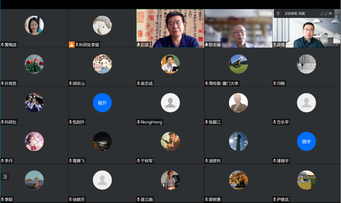Click the 于铁军 name label
Viewport: 341px width, 203px height.
(x=147, y=161)
